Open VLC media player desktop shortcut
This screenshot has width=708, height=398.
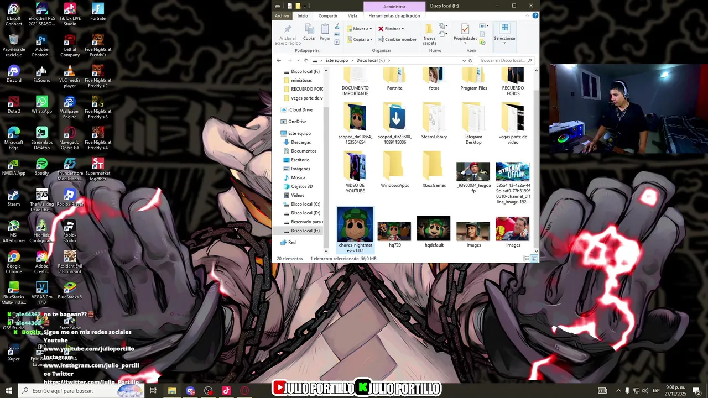point(70,76)
